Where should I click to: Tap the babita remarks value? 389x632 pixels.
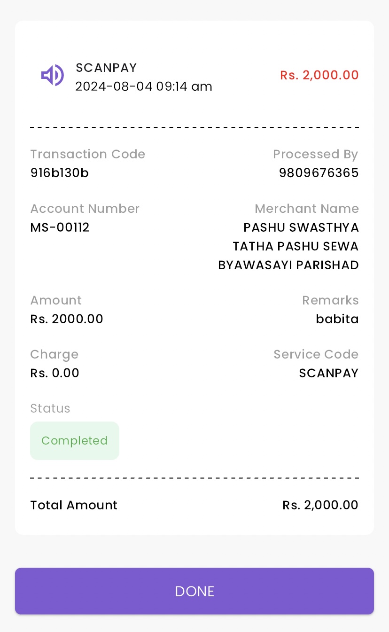pos(337,319)
